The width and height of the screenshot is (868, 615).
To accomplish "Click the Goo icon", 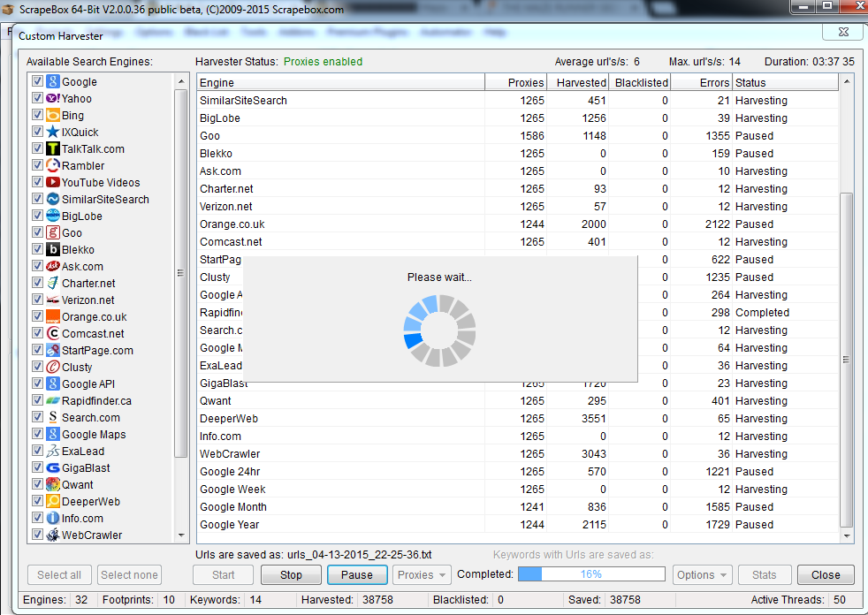I will coord(52,232).
